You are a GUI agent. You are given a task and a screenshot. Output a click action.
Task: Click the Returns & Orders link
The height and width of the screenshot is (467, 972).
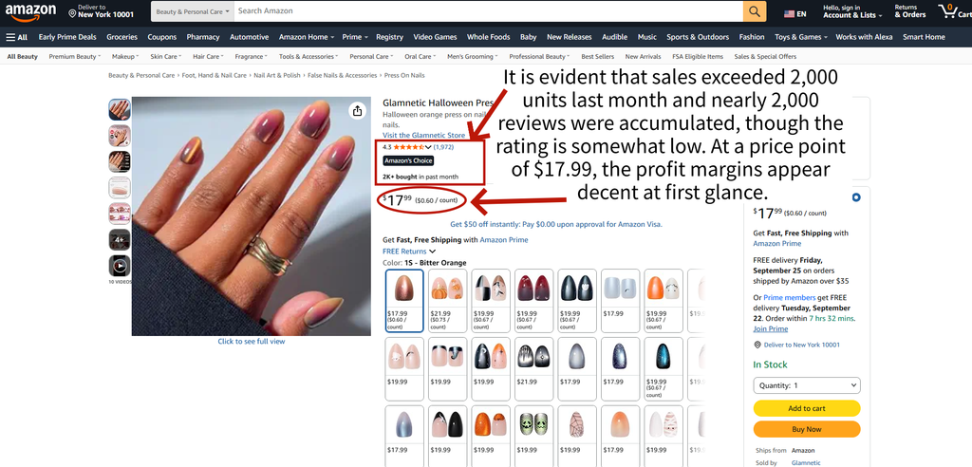coord(910,11)
